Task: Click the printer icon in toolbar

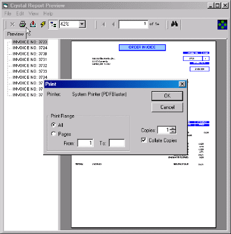Action: click(22, 25)
